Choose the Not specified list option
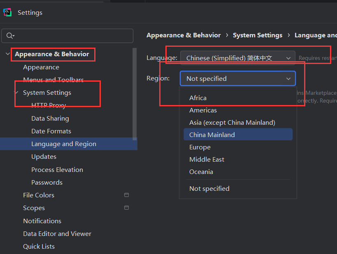Viewport: 337px width, 254px height. (x=209, y=189)
